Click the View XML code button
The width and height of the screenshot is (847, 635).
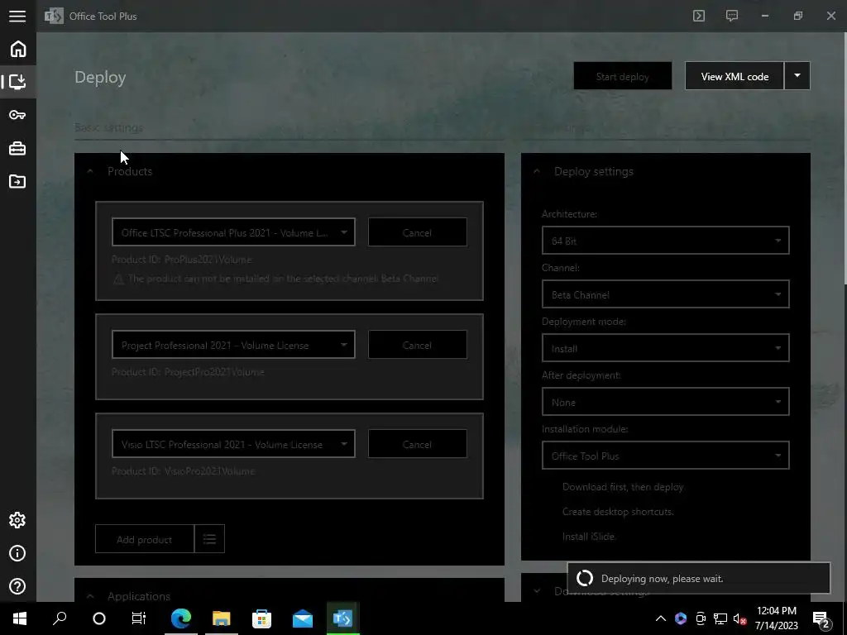[x=735, y=76]
